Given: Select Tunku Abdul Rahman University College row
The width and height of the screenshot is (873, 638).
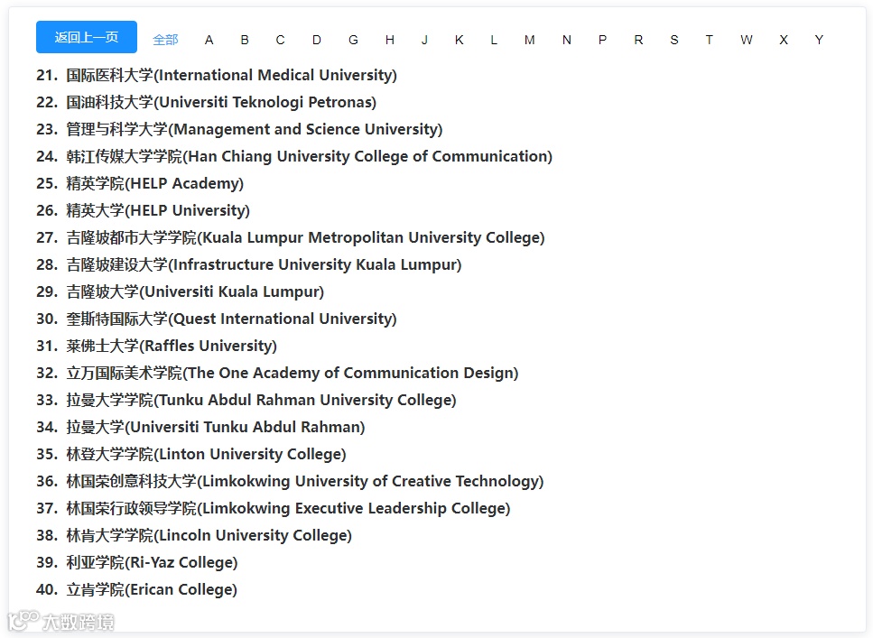Looking at the screenshot, I should [246, 401].
